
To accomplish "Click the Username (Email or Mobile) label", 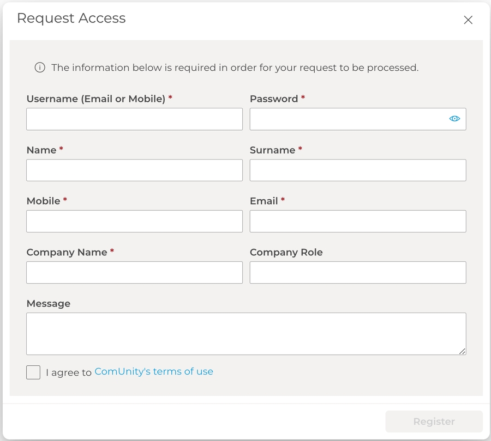I will pyautogui.click(x=95, y=99).
